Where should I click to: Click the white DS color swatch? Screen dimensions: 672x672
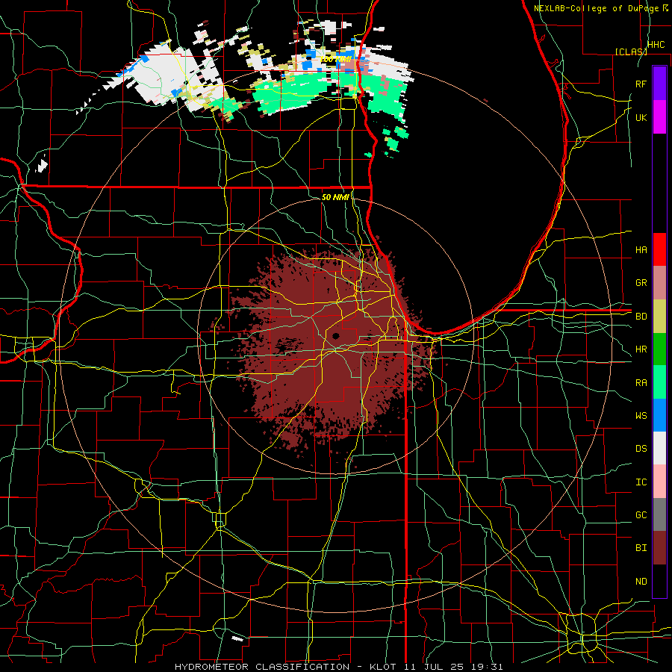tap(659, 448)
